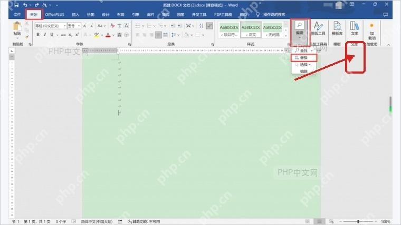This screenshot has height=225, width=401.
Task: Click the 100% zoom level
Action: pos(385,221)
